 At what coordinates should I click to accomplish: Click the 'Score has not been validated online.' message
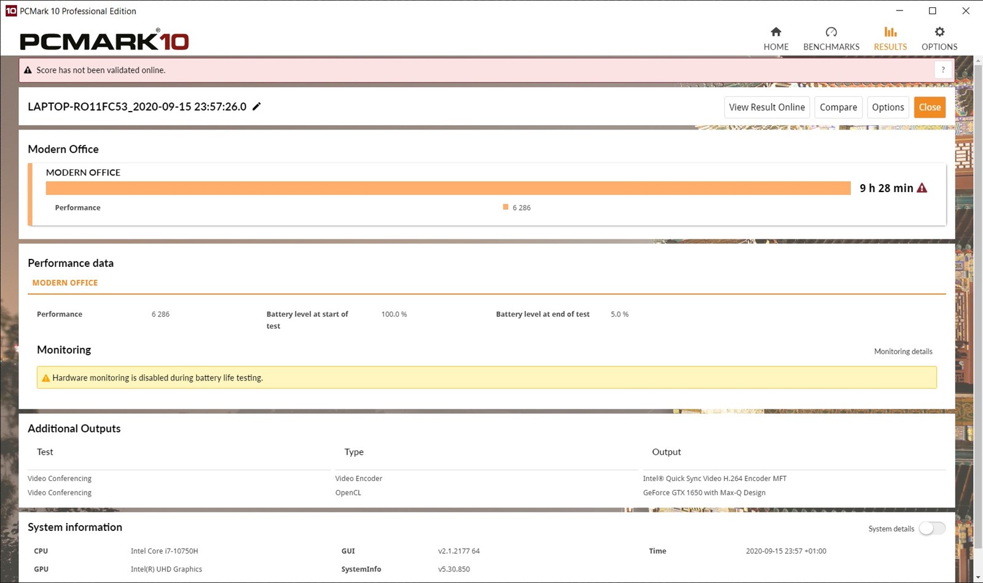coord(101,70)
